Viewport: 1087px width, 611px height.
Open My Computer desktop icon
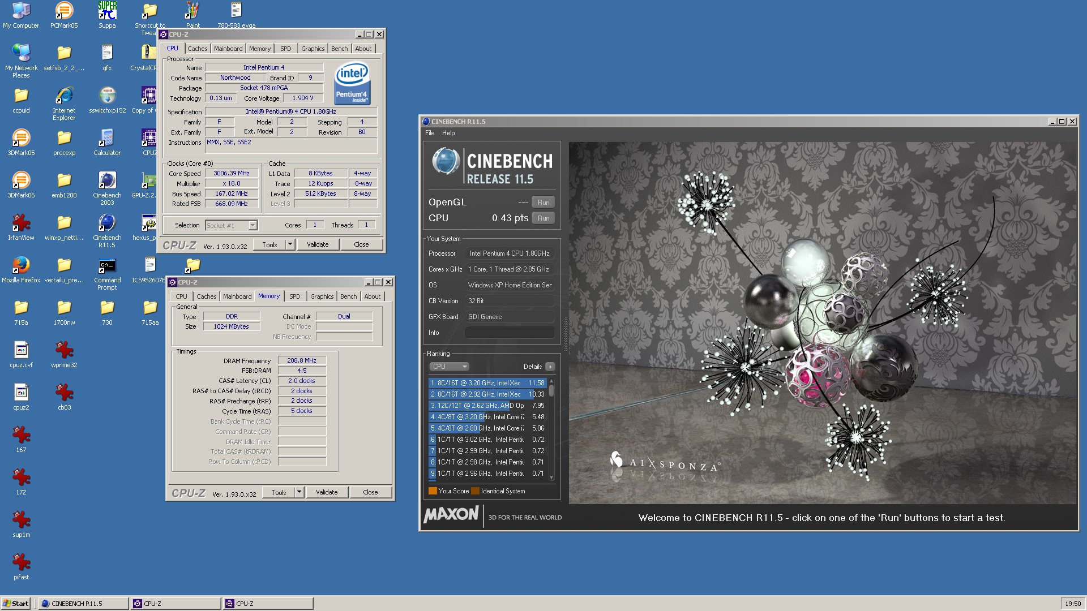tap(21, 15)
